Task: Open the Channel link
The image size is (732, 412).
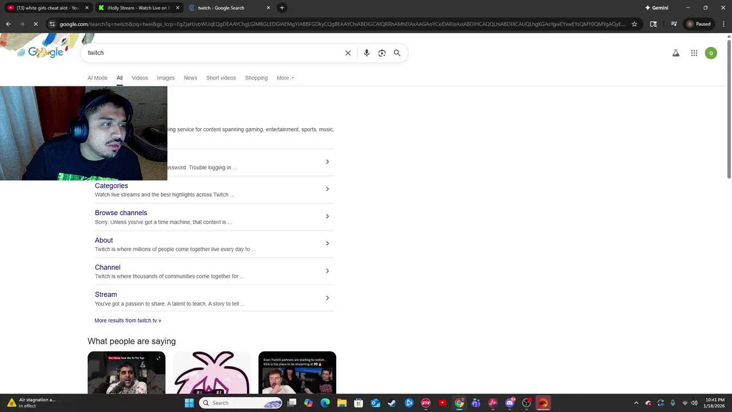Action: pyautogui.click(x=108, y=267)
